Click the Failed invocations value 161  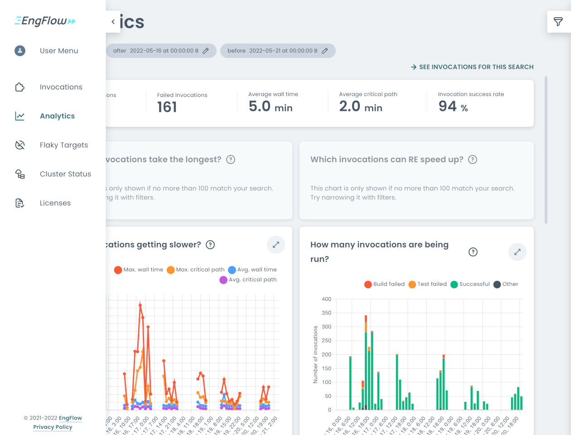click(167, 107)
